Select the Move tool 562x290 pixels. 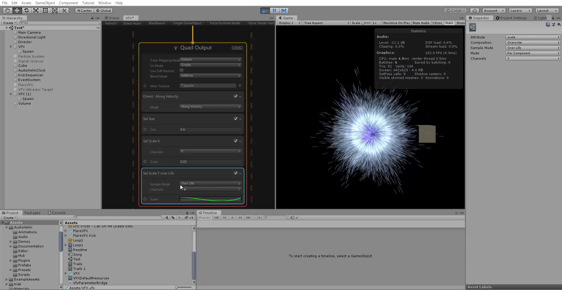click(x=17, y=11)
